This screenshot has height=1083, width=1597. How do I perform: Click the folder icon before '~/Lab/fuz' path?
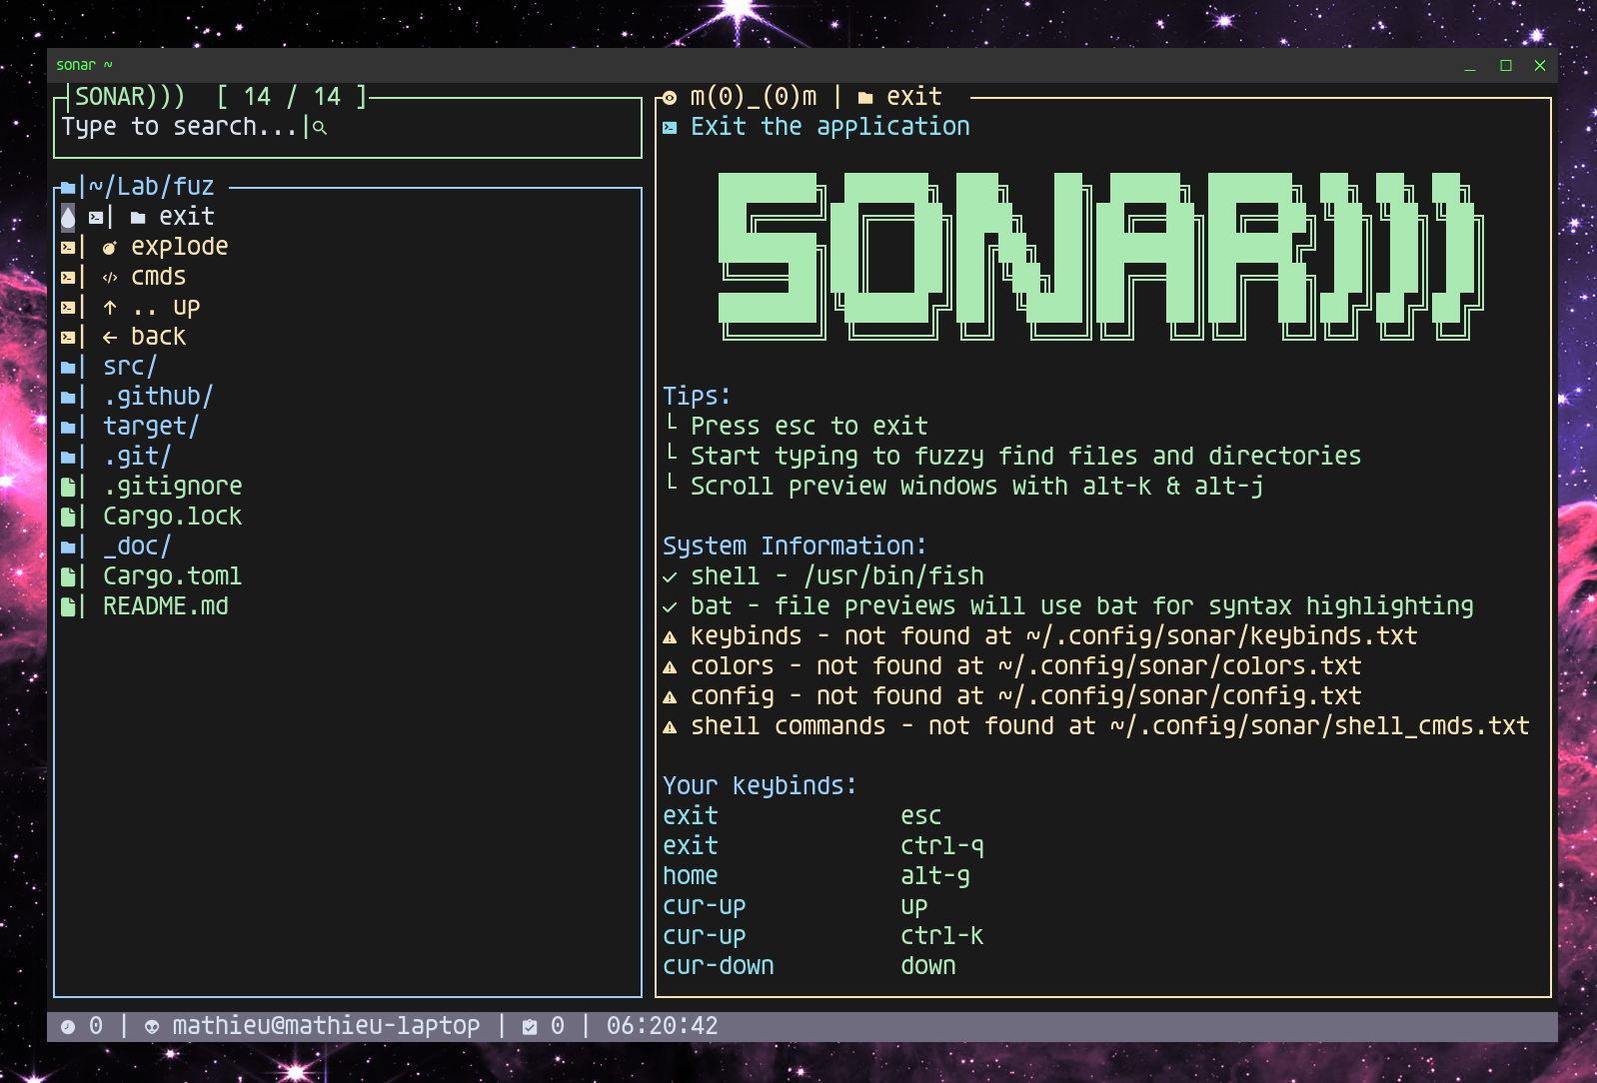click(68, 188)
